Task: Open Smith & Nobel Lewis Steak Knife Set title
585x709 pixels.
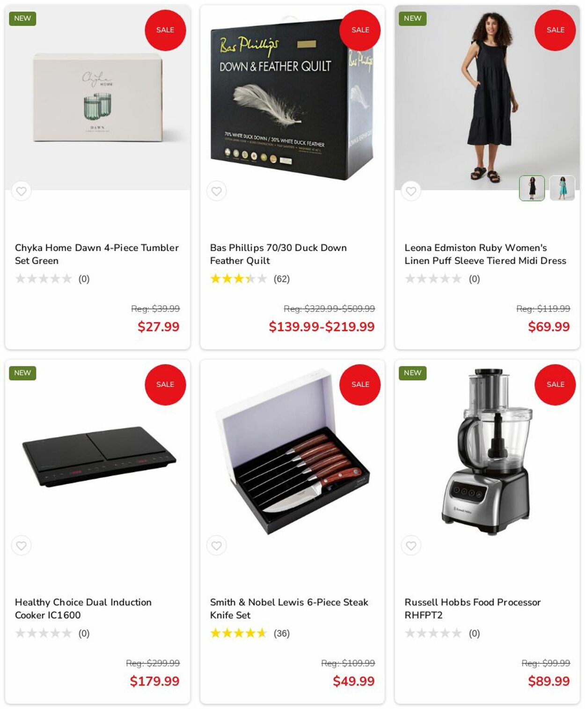Action: tap(289, 608)
